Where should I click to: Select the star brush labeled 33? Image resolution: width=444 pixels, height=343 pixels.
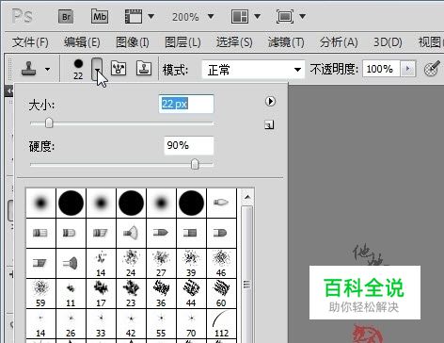[101, 323]
